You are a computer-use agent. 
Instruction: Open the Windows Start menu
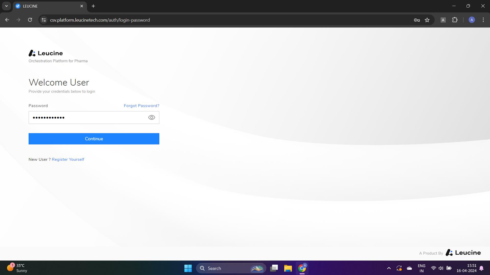[x=188, y=268]
